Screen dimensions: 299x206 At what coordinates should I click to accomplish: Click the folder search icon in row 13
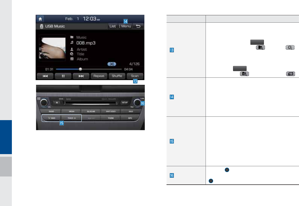pyautogui.click(x=260, y=47)
